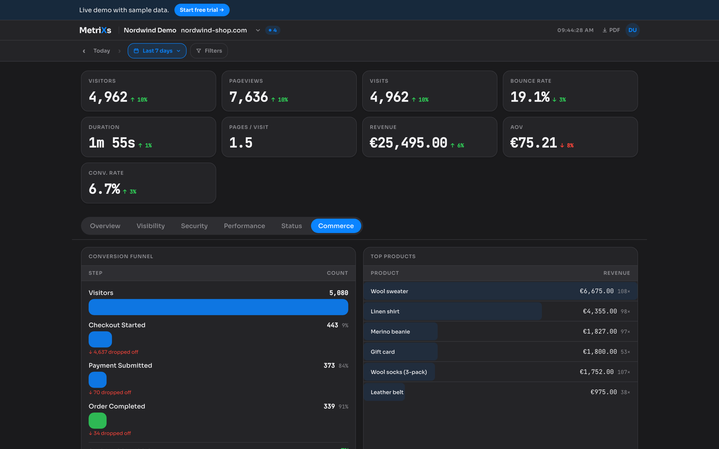Screen dimensions: 719x449
Task: Switch to the Overview tab
Action: (x=105, y=226)
